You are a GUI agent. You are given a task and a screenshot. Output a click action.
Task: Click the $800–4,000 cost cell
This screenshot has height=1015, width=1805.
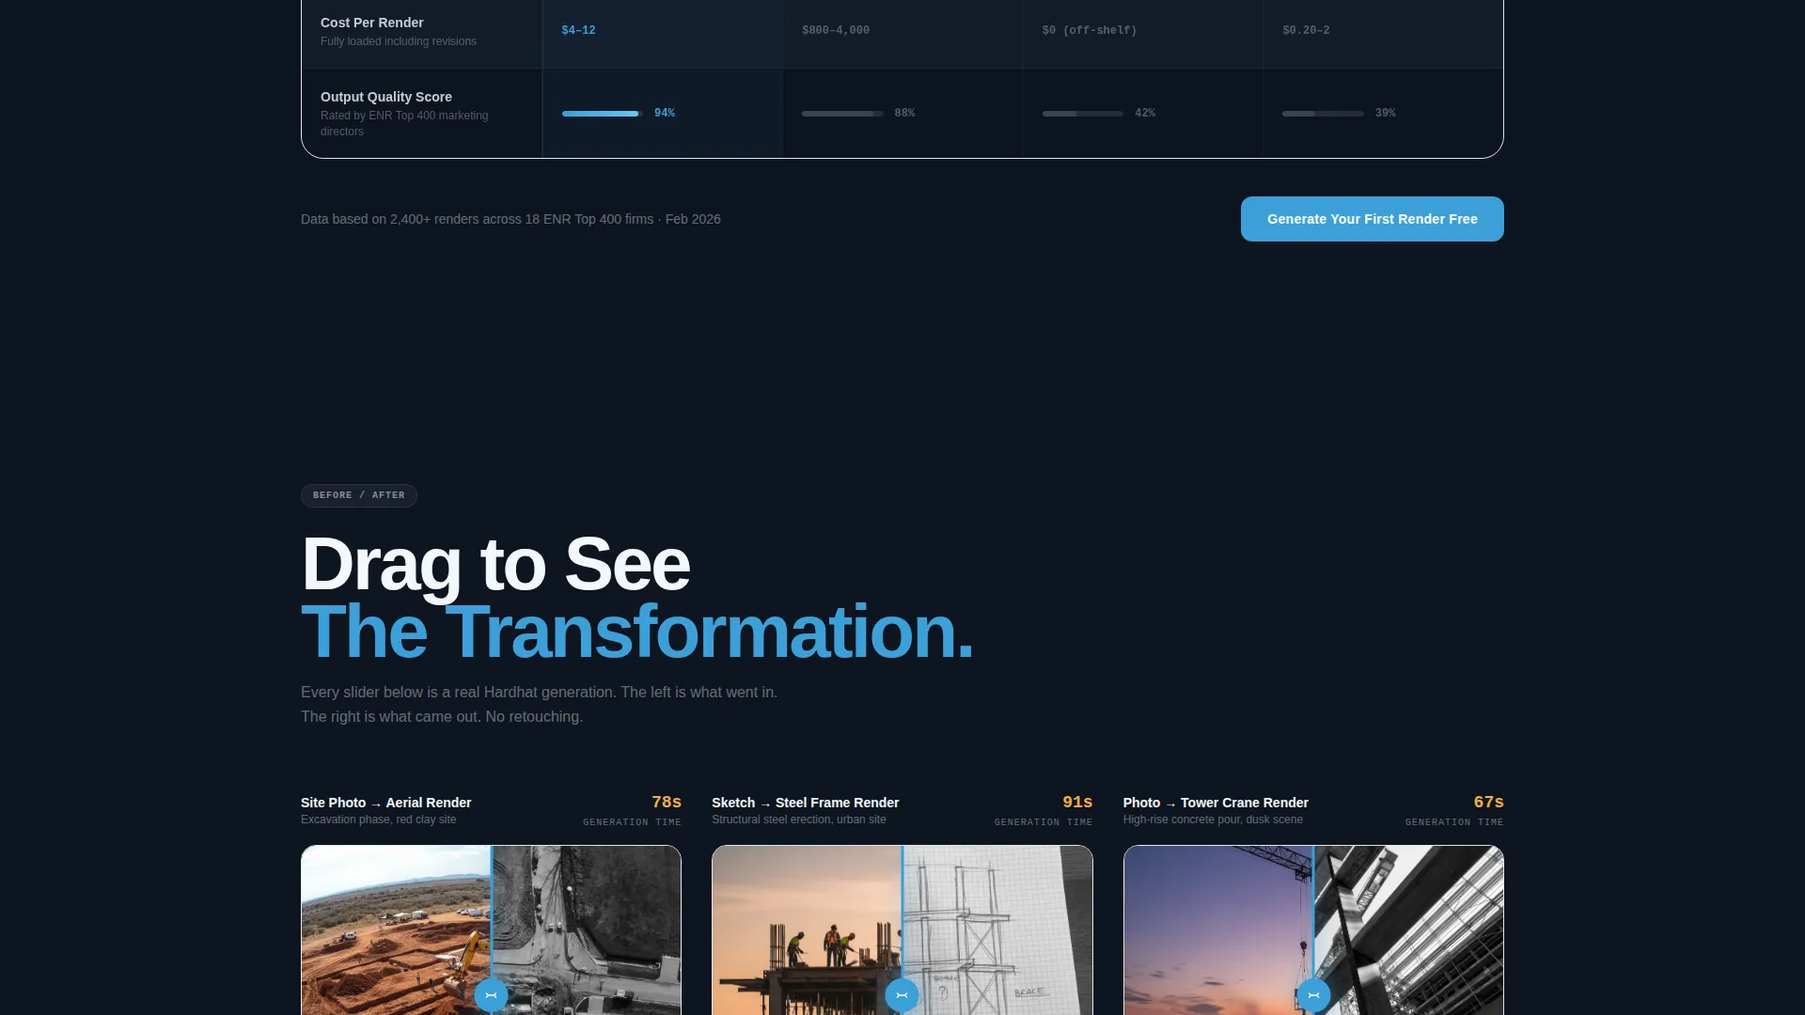(902, 31)
